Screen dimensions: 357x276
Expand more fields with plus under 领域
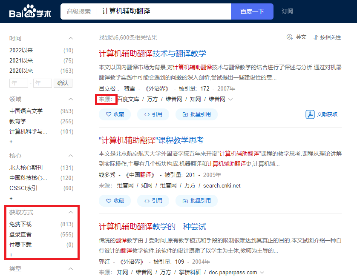click(x=11, y=142)
